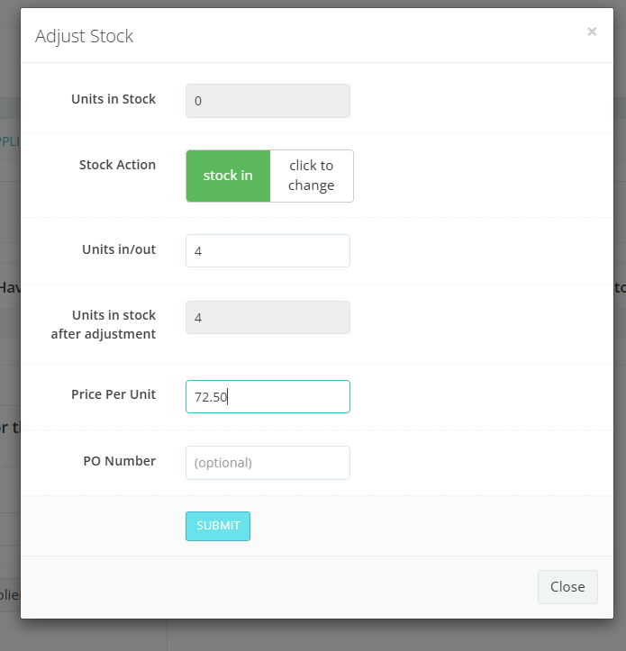Image resolution: width=626 pixels, height=651 pixels.
Task: Click the Units in/out input field
Action: [x=268, y=251]
